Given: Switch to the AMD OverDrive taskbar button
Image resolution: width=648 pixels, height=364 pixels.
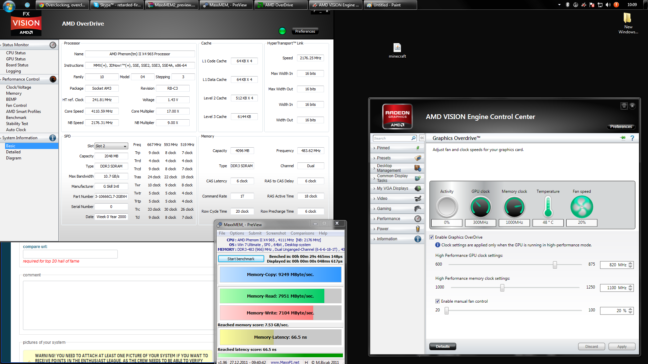Looking at the screenshot, I should [x=281, y=5].
